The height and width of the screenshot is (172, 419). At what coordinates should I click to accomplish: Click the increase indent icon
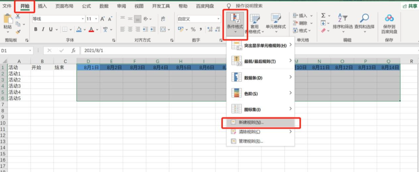[x=153, y=29]
